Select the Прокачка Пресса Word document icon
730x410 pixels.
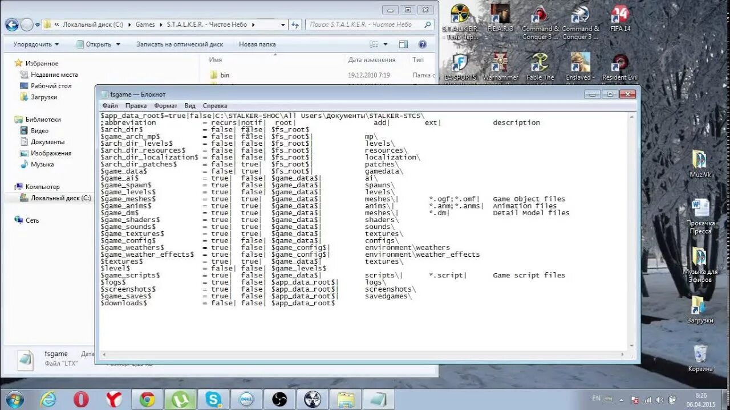(700, 216)
